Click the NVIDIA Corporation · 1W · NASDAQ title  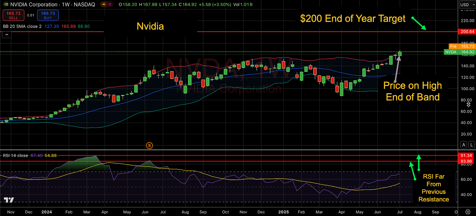(x=53, y=4)
